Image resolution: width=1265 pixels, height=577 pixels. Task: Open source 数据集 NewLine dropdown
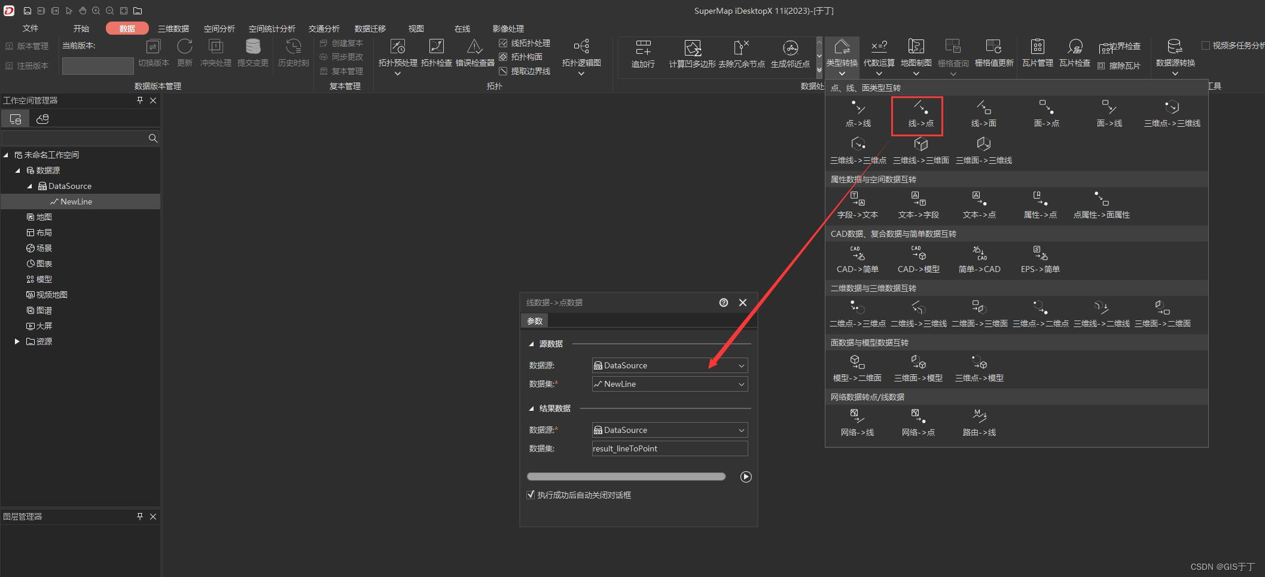[x=669, y=384]
